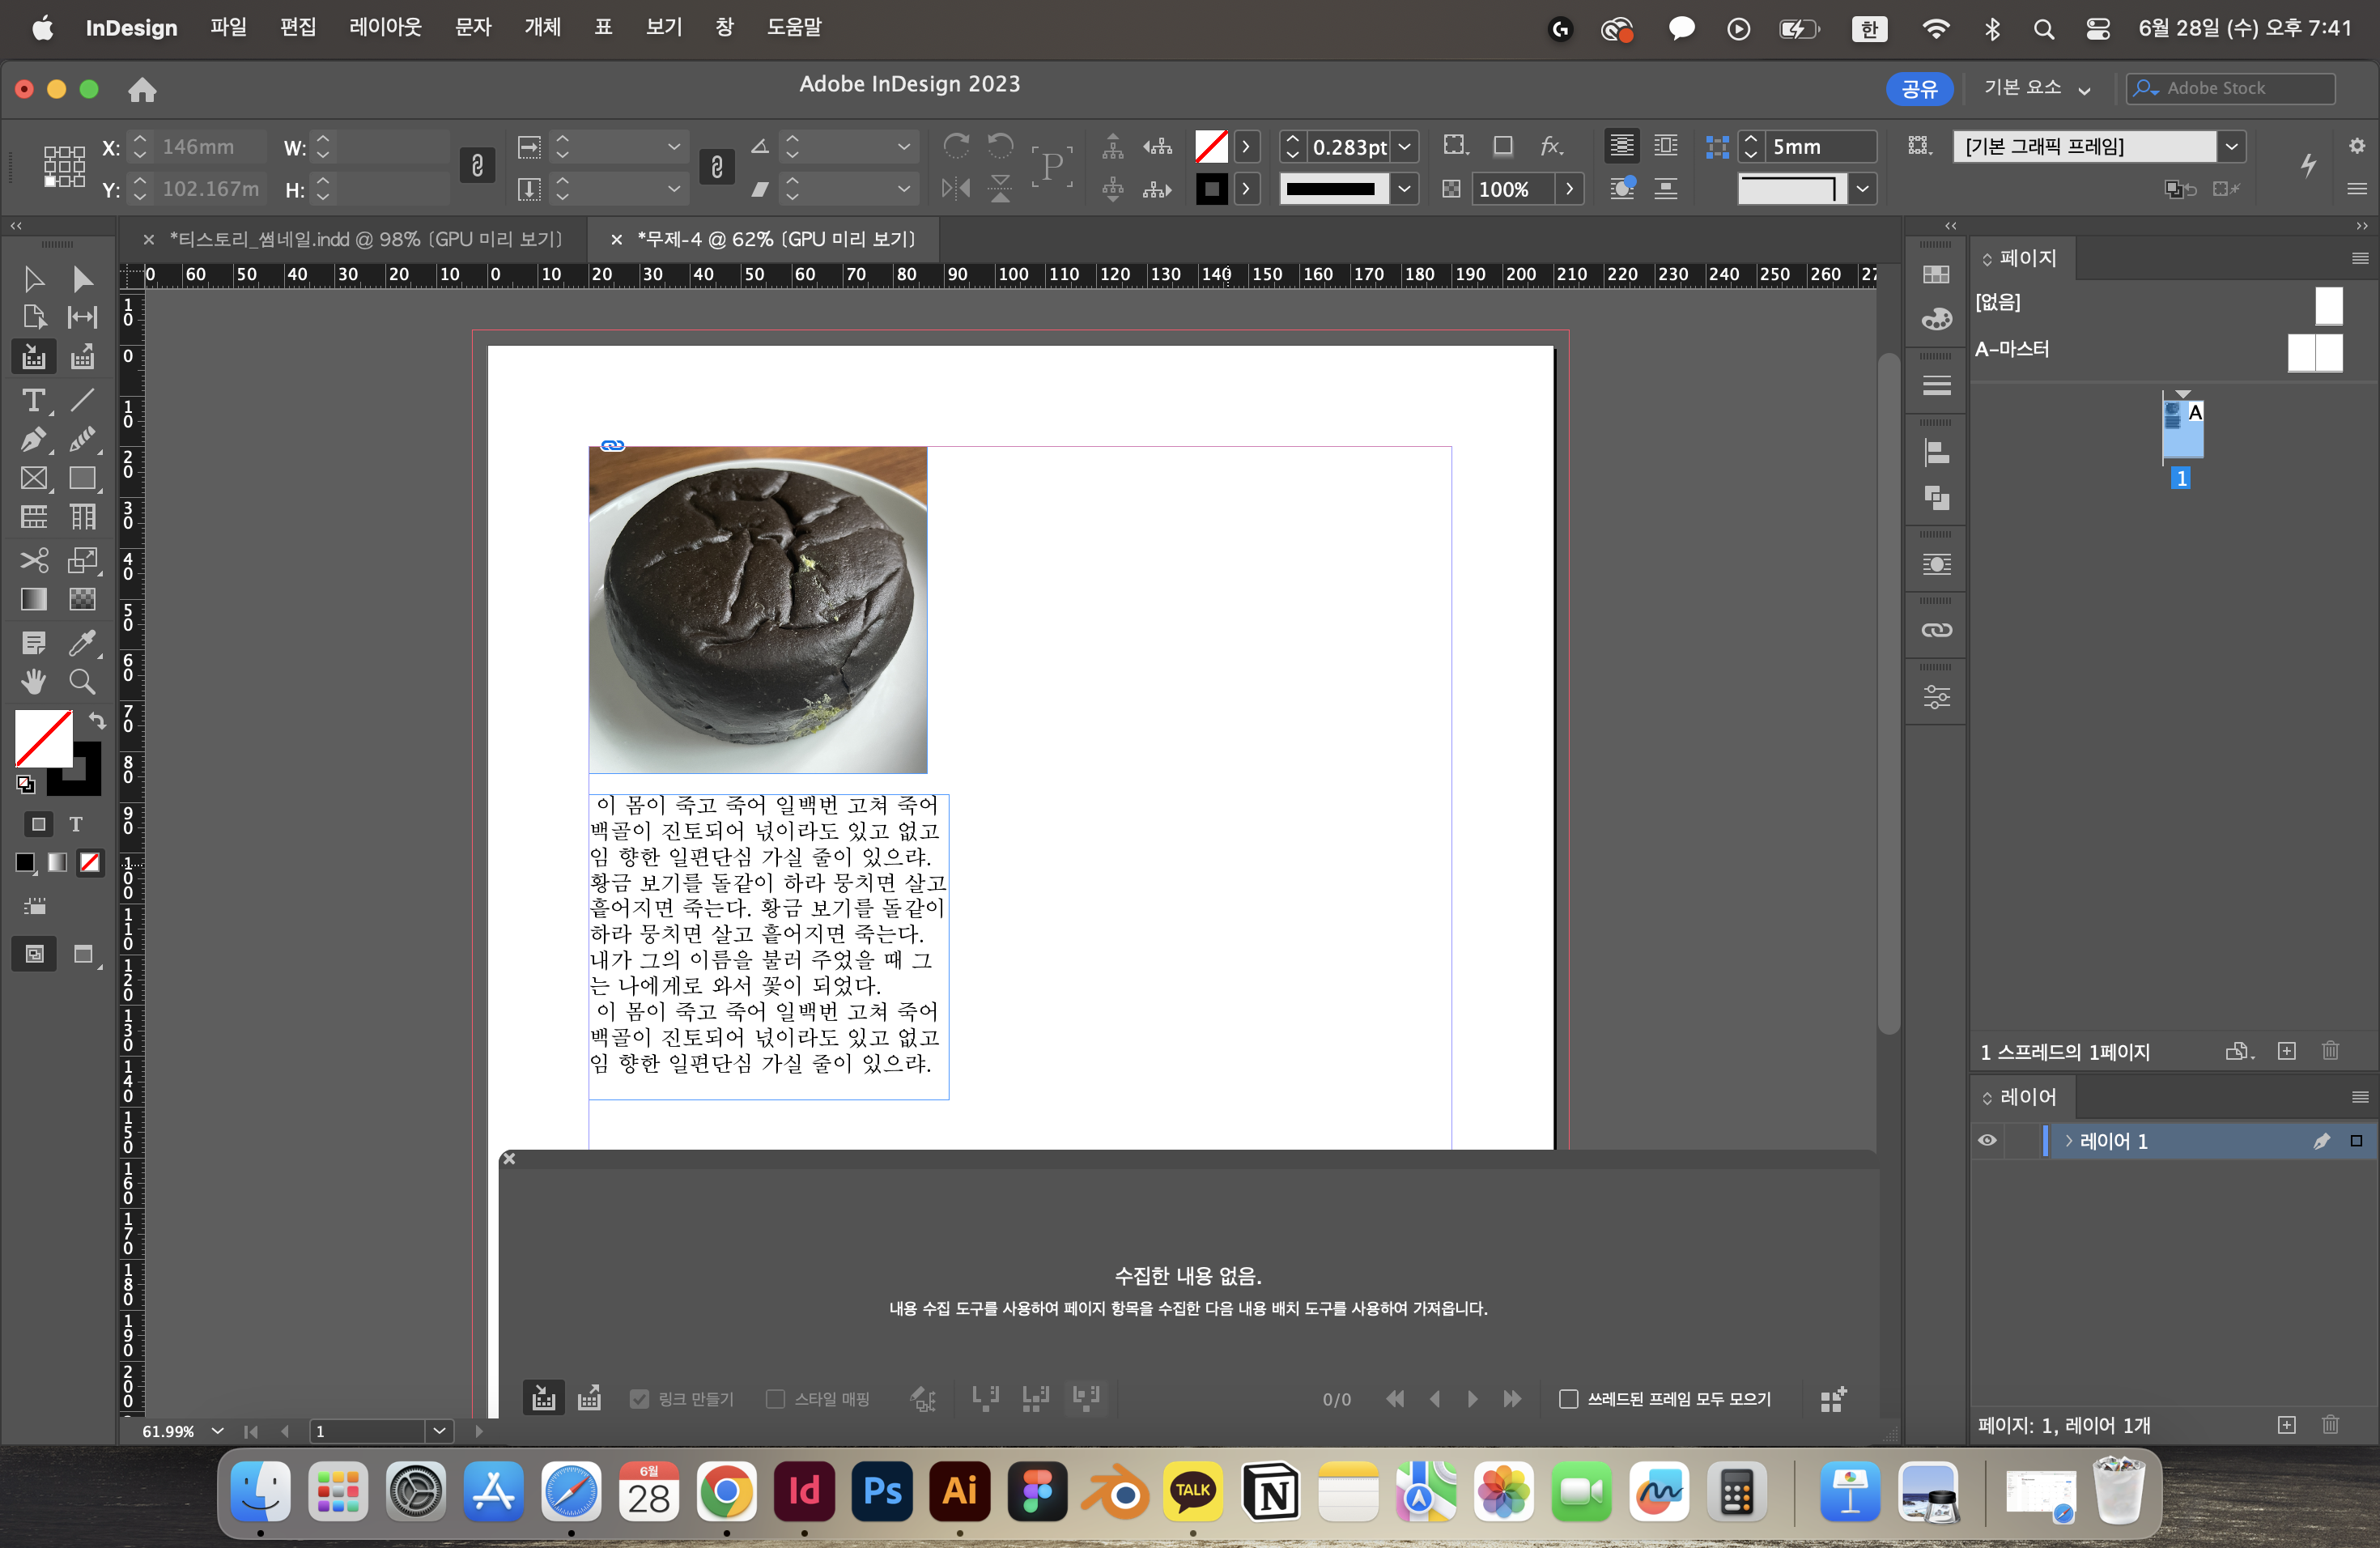The image size is (2380, 1548).
Task: Create new page button in 페이지 panel
Action: 2286,1051
